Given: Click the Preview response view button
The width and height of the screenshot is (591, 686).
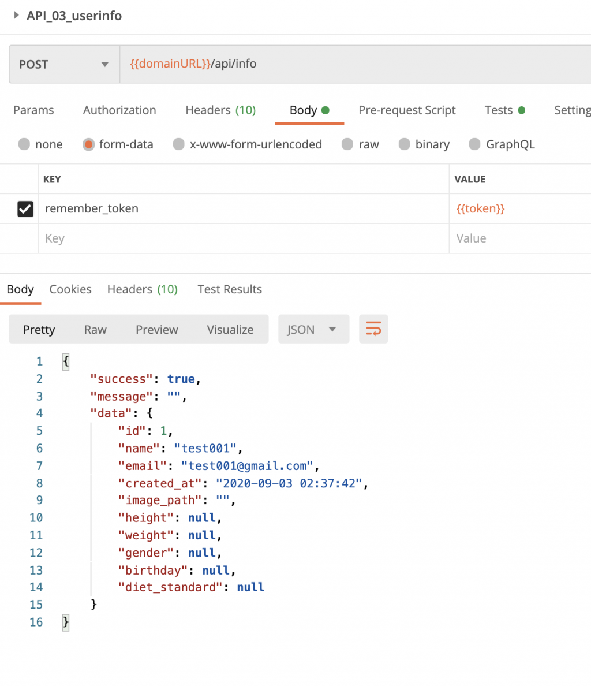Looking at the screenshot, I should pyautogui.click(x=156, y=330).
